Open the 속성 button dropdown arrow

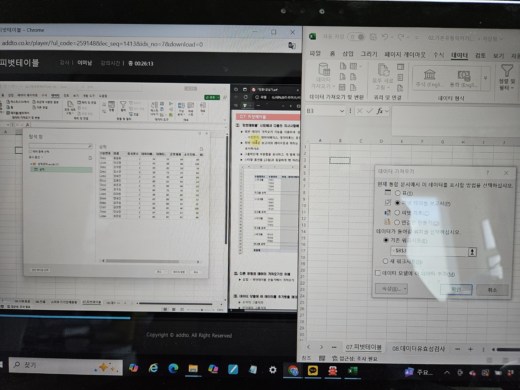405,289
